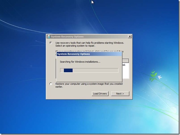Click the Restore your computer using a system image text

(89, 85)
